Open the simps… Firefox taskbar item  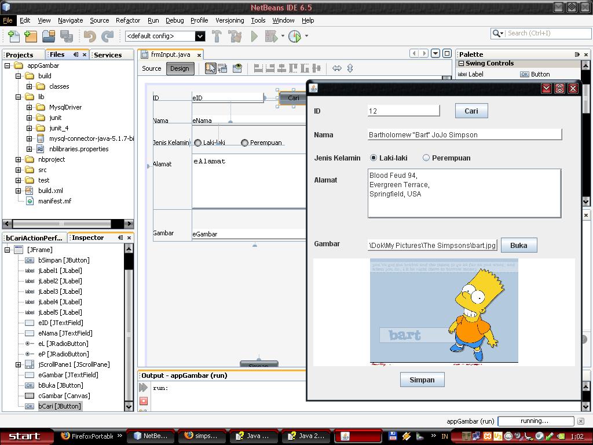pyautogui.click(x=202, y=436)
